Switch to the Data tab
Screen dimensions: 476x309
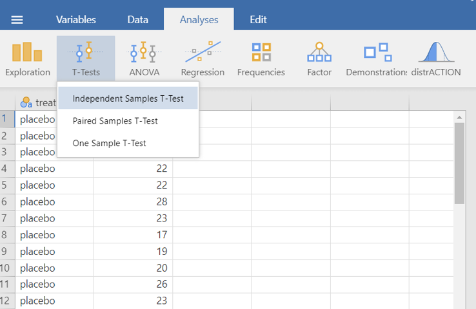point(137,19)
